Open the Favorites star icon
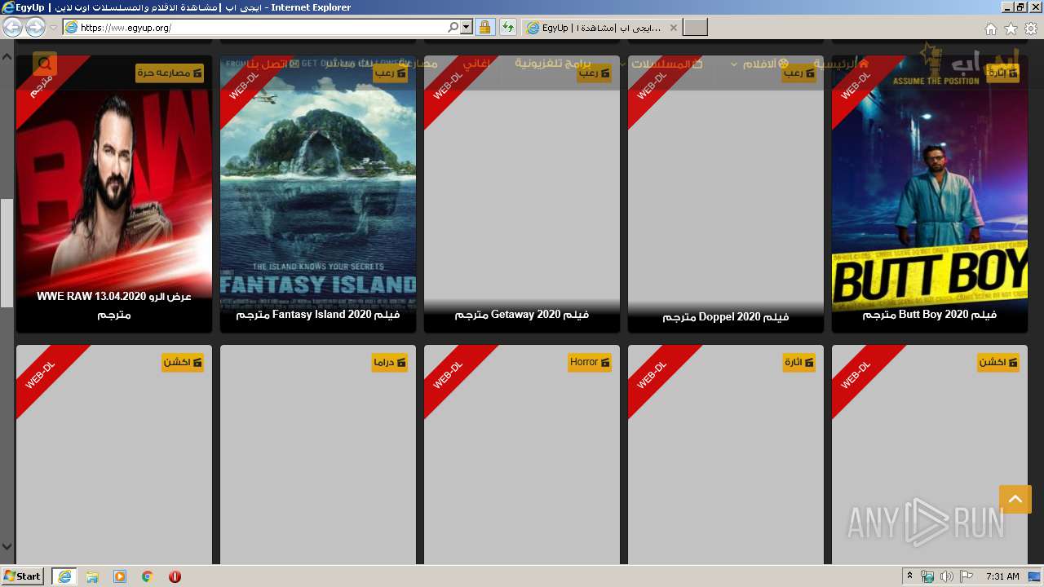Viewport: 1044px width, 587px height. coord(1011,29)
